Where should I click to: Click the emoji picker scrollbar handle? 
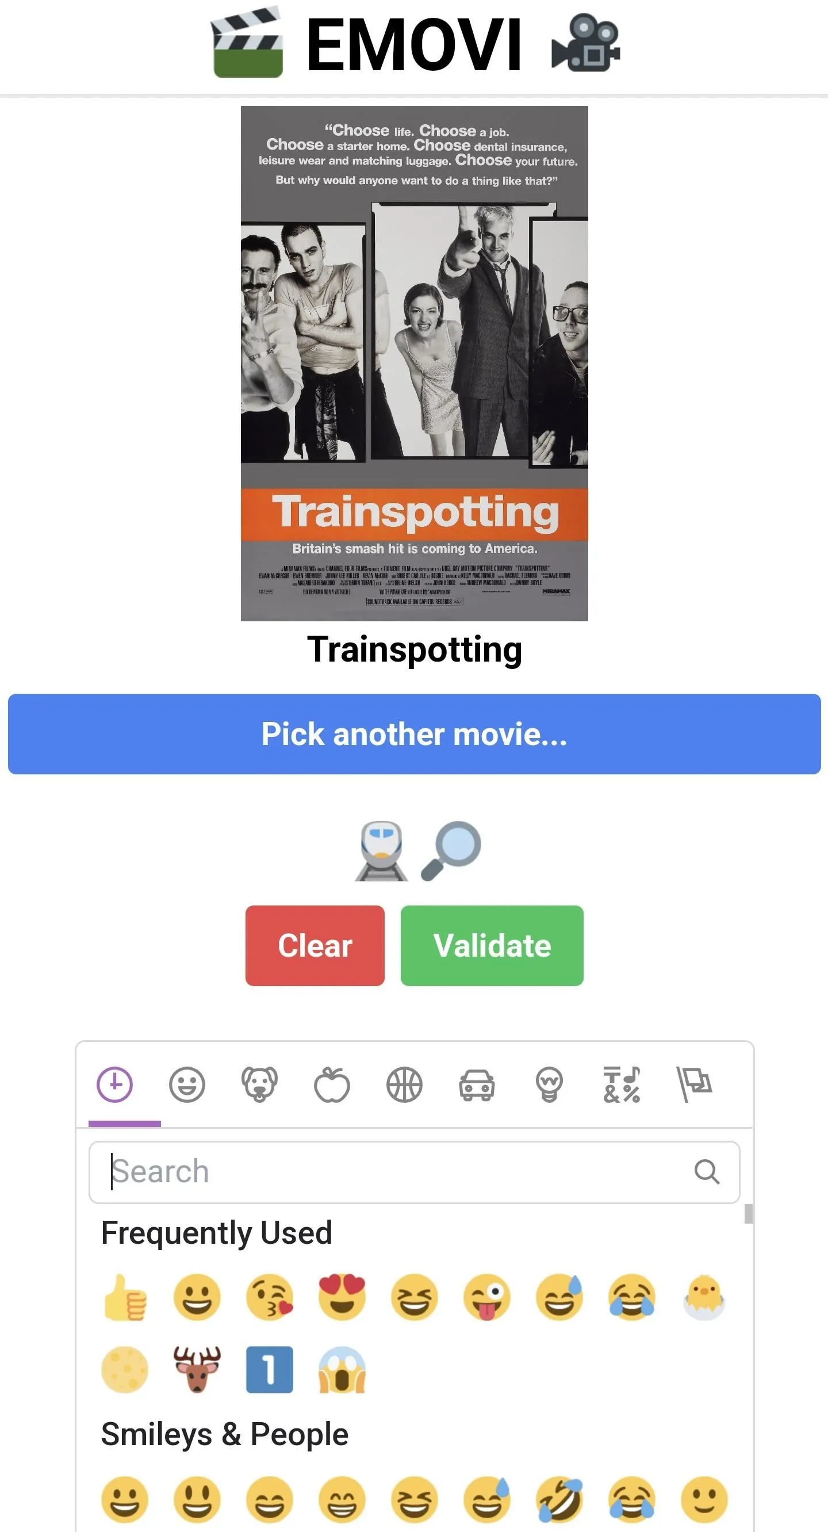[x=748, y=1214]
